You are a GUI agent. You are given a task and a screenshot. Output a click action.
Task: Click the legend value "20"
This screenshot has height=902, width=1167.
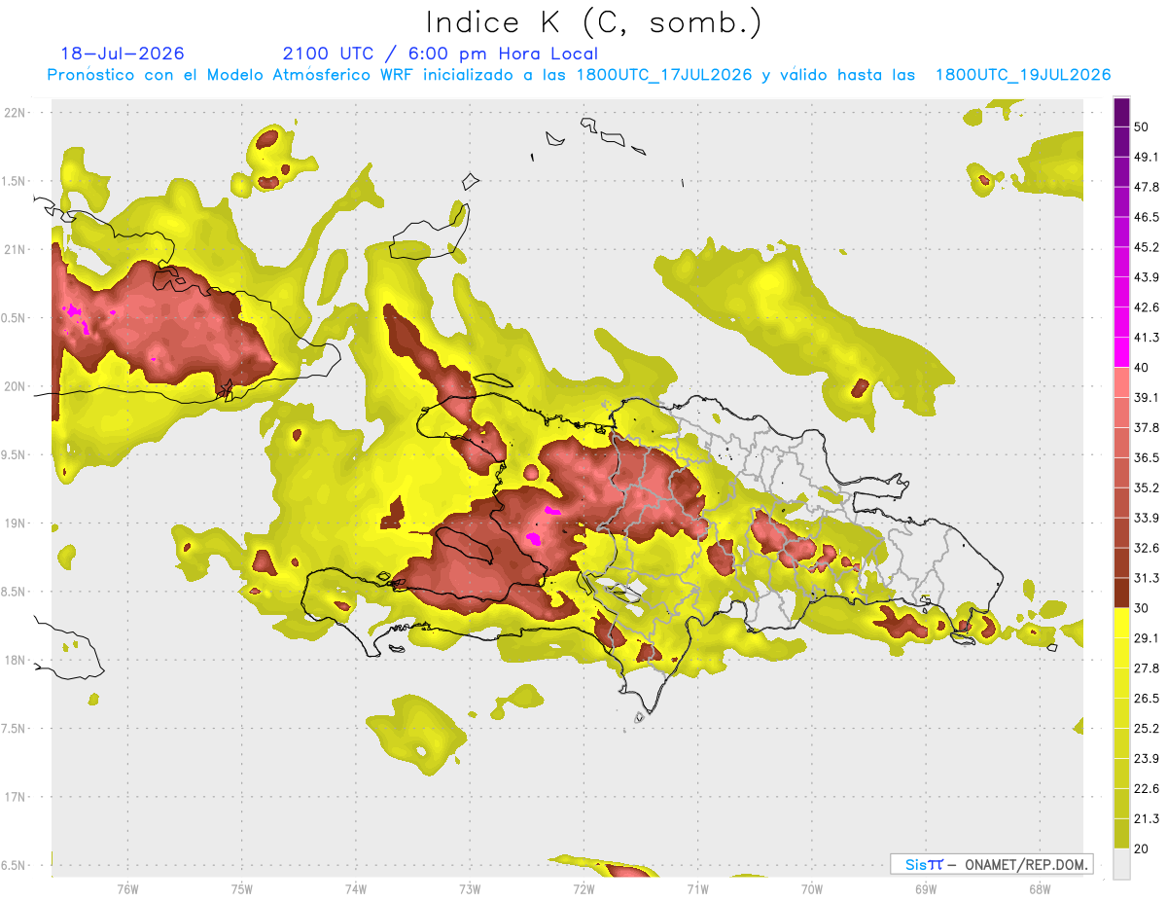(x=1142, y=848)
